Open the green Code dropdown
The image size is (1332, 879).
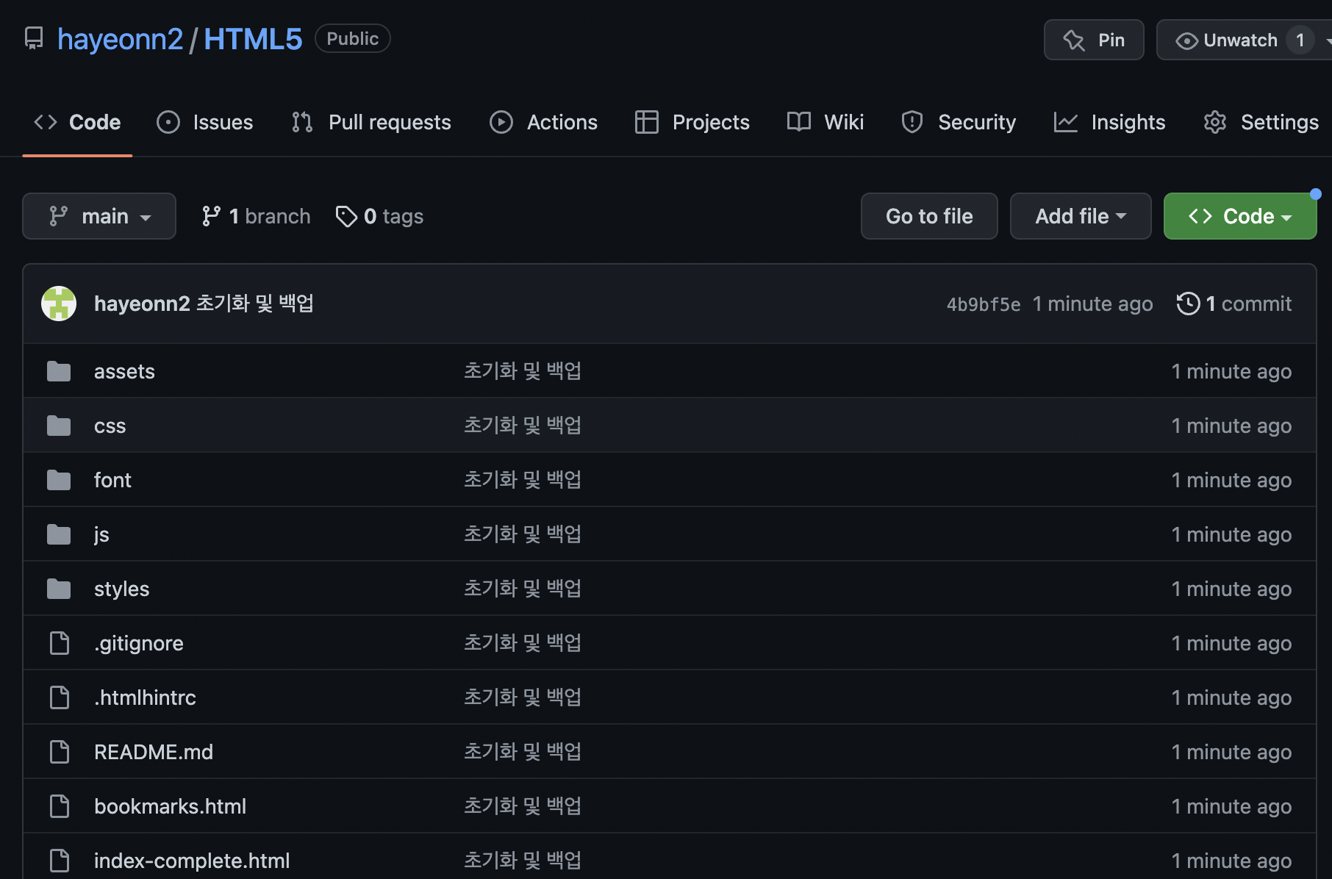[1240, 216]
